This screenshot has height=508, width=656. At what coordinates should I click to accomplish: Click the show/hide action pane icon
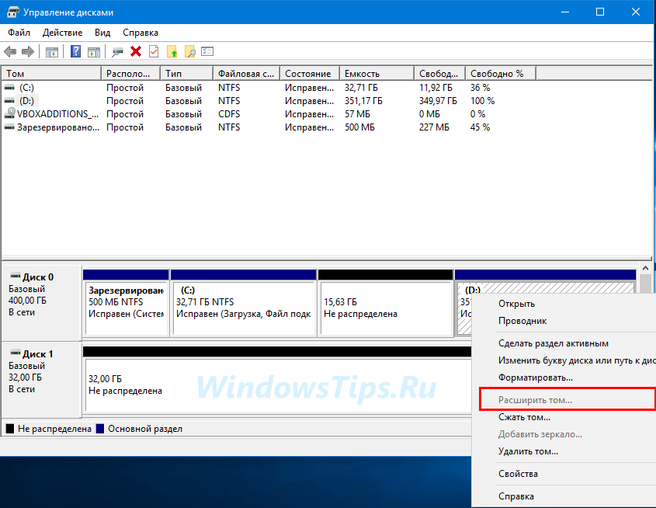pyautogui.click(x=94, y=52)
